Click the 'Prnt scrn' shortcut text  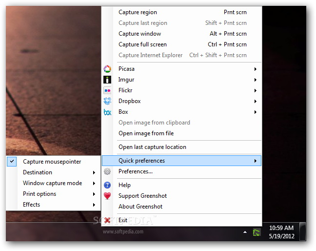click(x=235, y=12)
